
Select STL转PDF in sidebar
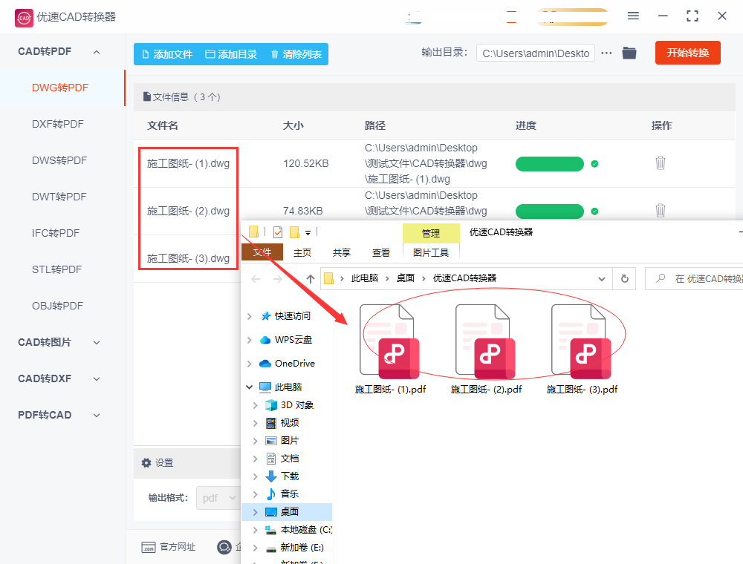(56, 269)
